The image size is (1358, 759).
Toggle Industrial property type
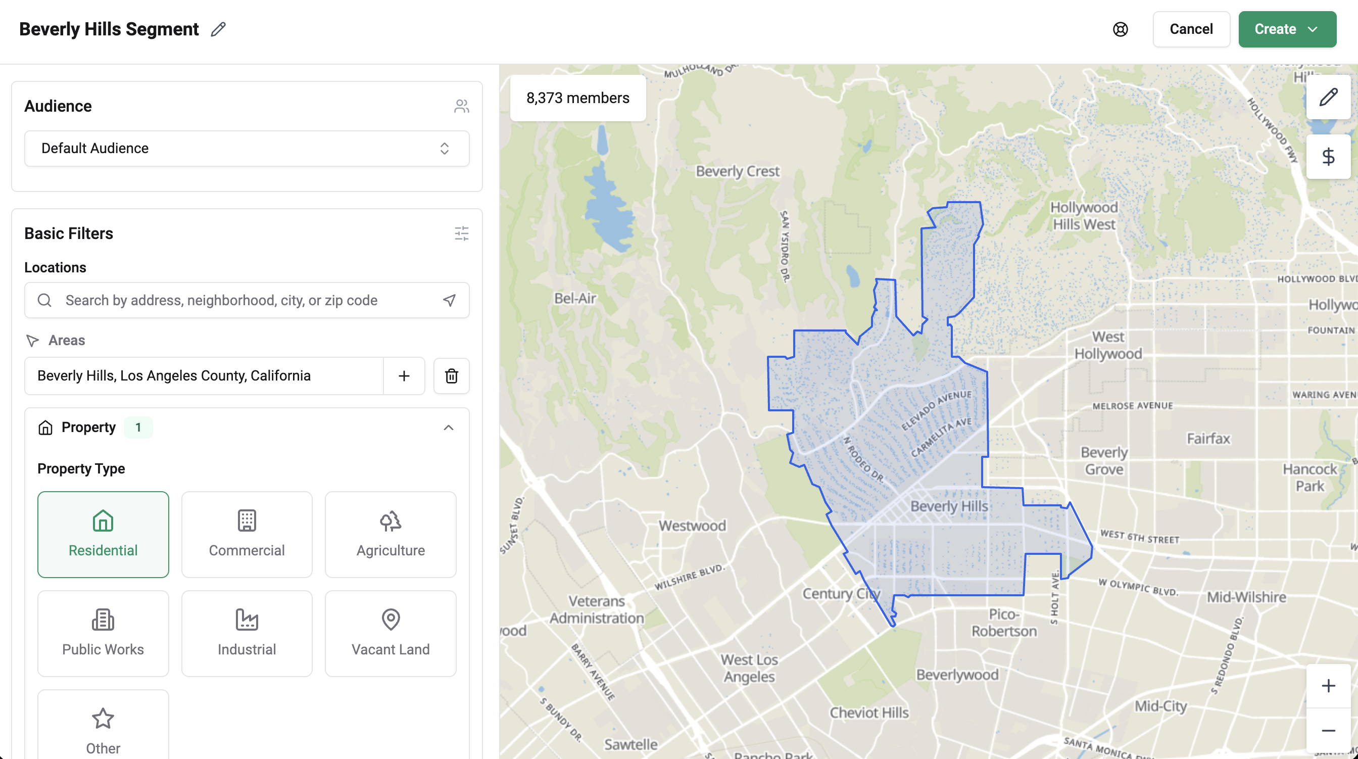(247, 633)
